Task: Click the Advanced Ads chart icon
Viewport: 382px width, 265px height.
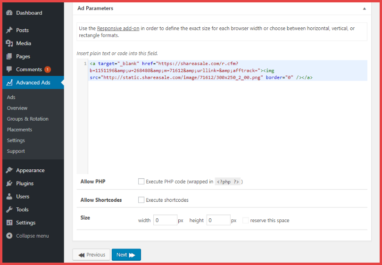Action: point(9,83)
